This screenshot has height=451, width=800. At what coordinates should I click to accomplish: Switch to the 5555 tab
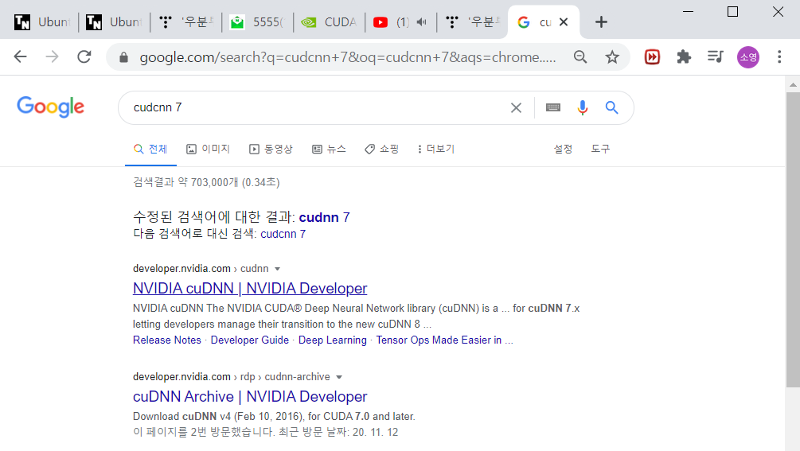coord(257,22)
